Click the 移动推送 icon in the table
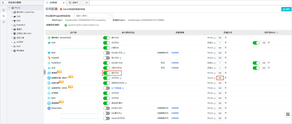This screenshot has width=292, height=124. coord(49,103)
